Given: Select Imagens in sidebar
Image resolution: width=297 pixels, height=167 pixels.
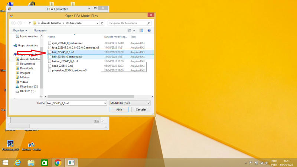Looking at the screenshot, I should 23,73.
